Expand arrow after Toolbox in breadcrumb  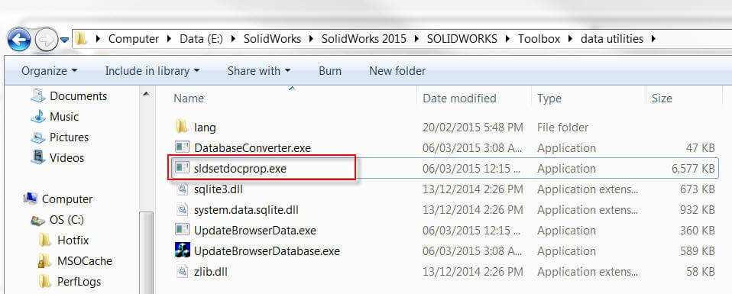[570, 39]
